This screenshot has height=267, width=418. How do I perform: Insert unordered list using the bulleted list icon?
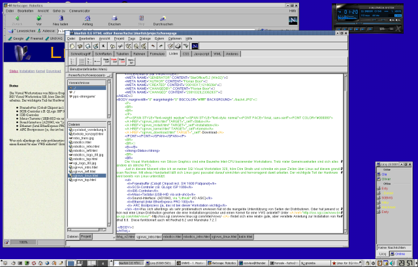pyautogui.click(x=82, y=62)
